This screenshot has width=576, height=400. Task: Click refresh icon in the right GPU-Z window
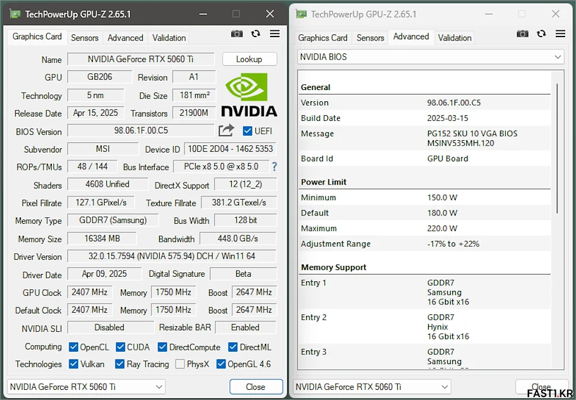[x=541, y=34]
